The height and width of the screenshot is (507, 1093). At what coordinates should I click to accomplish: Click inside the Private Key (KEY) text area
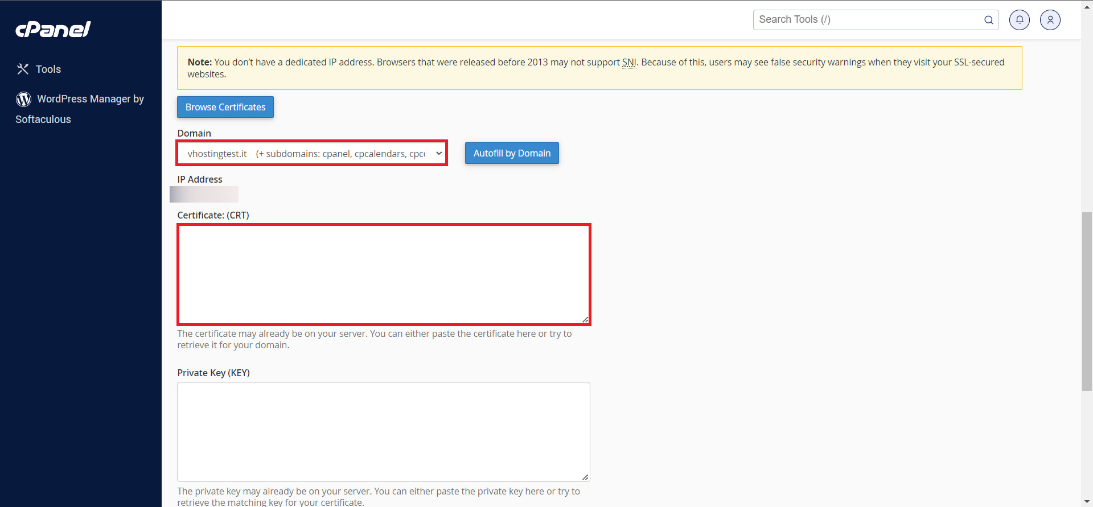pyautogui.click(x=384, y=431)
